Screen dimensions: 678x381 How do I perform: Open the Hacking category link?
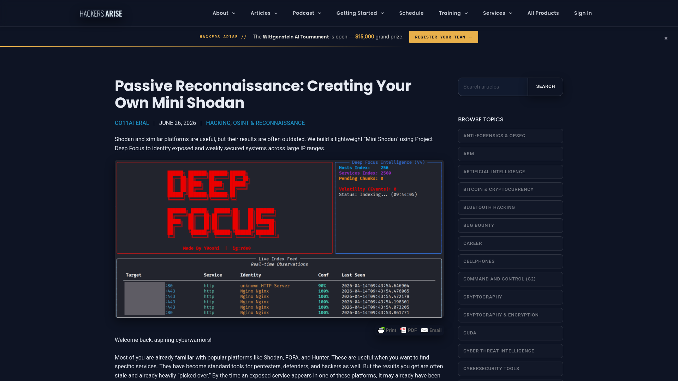(218, 123)
